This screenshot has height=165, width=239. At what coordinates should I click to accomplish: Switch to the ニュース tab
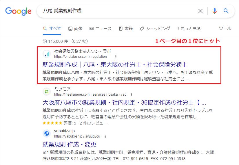click(x=101, y=29)
